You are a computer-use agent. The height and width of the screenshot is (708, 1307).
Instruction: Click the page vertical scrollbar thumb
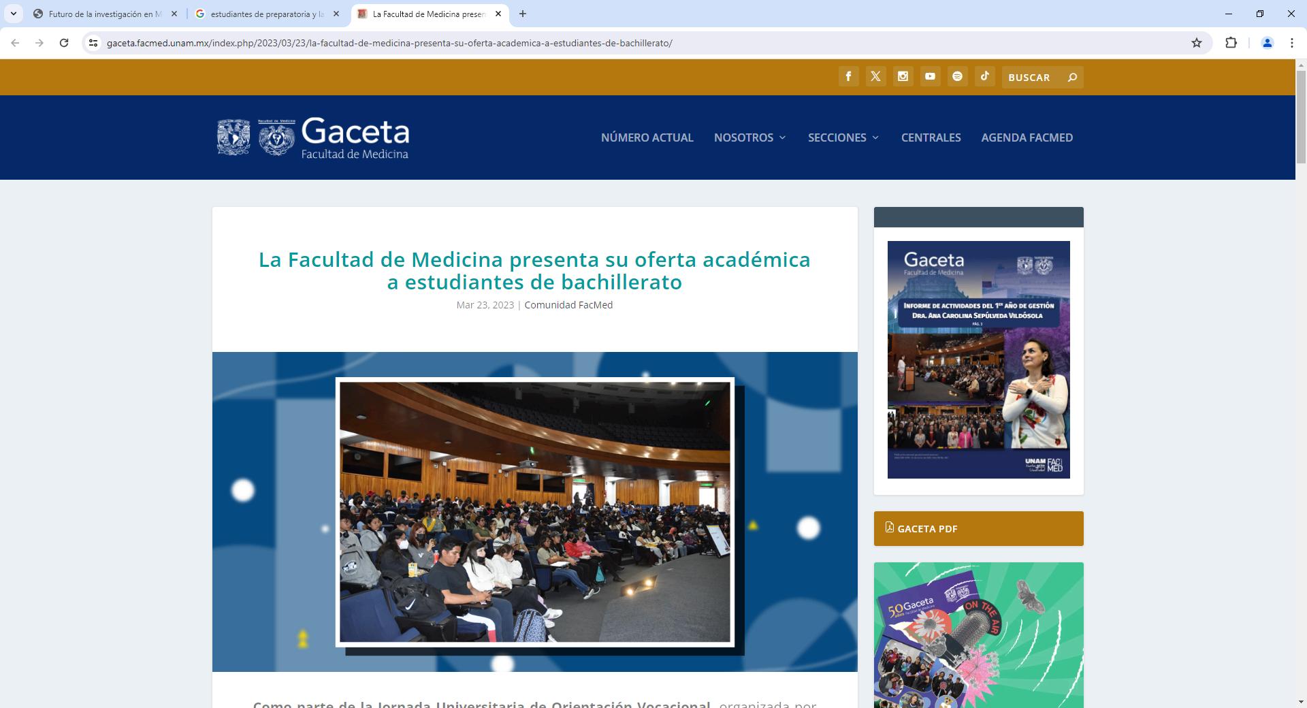tap(1301, 116)
